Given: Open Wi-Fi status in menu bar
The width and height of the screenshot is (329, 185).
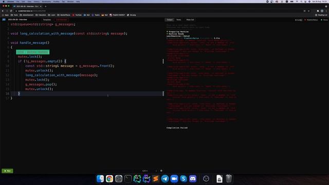Looking at the screenshot, I should point(297,2).
